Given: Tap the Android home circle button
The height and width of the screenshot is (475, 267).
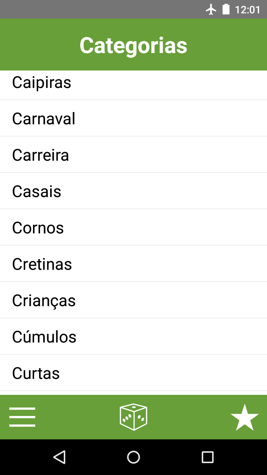Looking at the screenshot, I should [133, 457].
